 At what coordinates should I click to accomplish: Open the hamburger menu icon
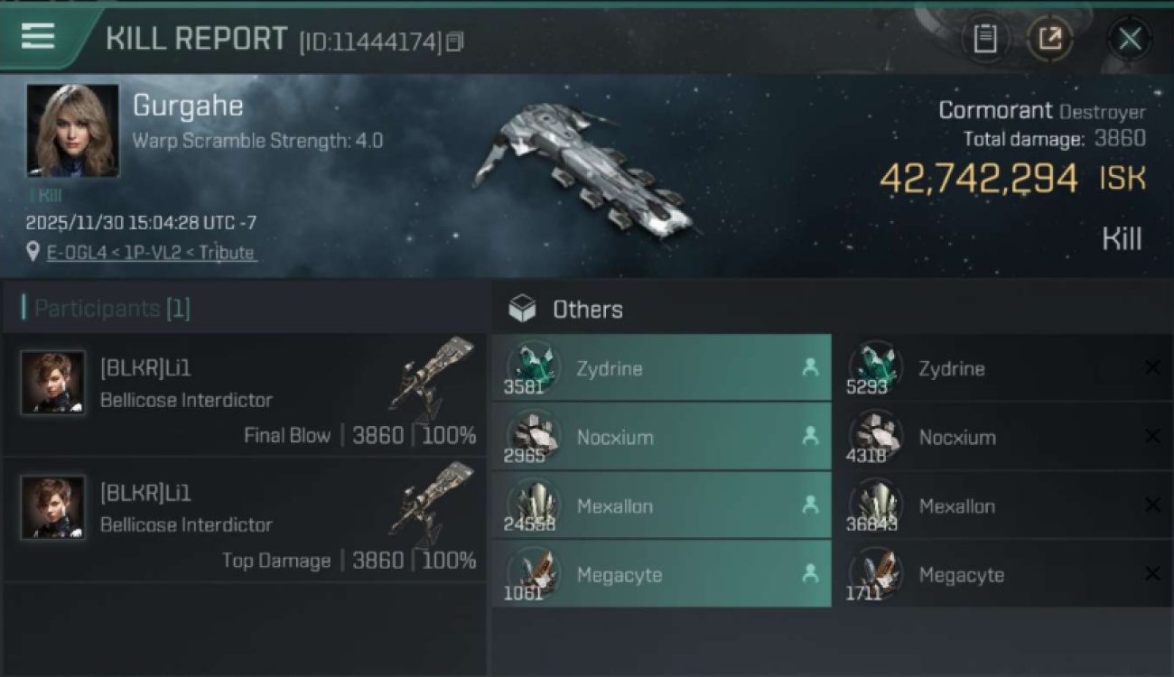point(38,37)
